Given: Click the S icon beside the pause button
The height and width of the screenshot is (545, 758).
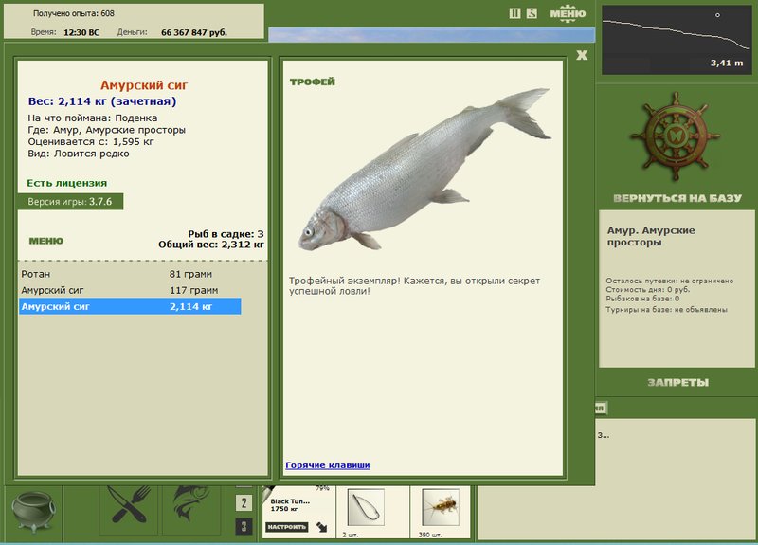Looking at the screenshot, I should pos(532,13).
